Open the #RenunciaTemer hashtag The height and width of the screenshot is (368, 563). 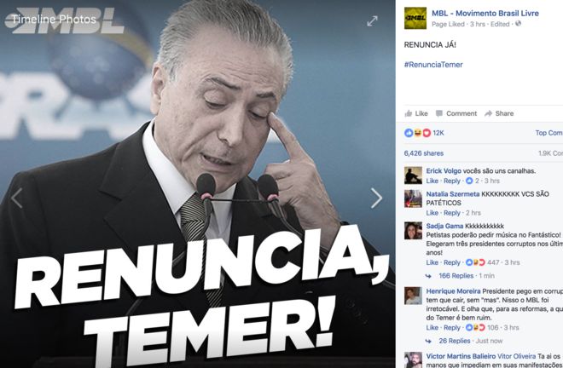tap(433, 65)
